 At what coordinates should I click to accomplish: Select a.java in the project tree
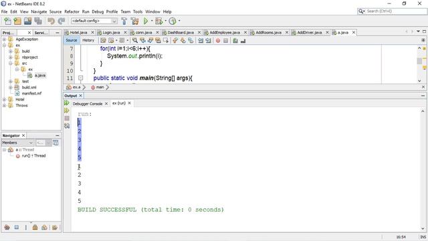(x=40, y=75)
